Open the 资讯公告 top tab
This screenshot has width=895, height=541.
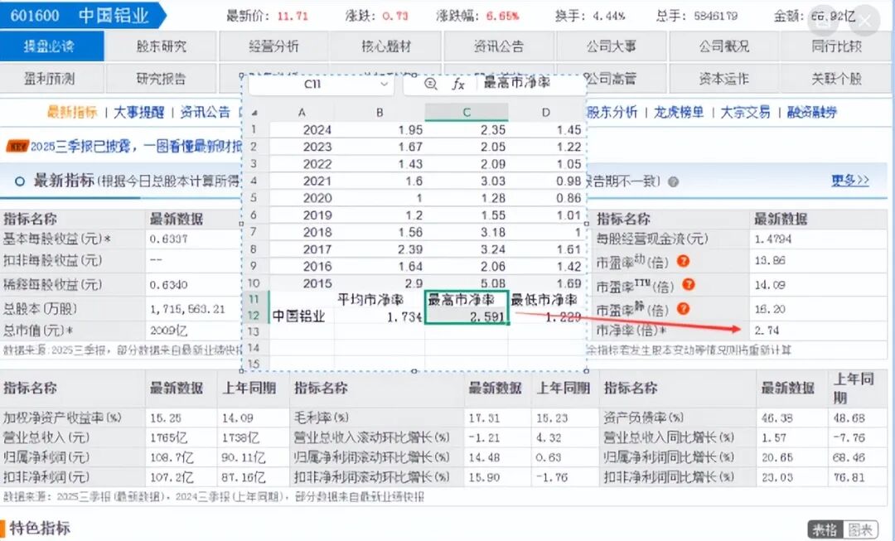[x=499, y=46]
